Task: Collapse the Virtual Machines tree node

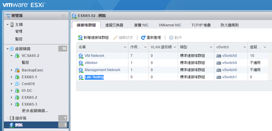Action: 7,49
